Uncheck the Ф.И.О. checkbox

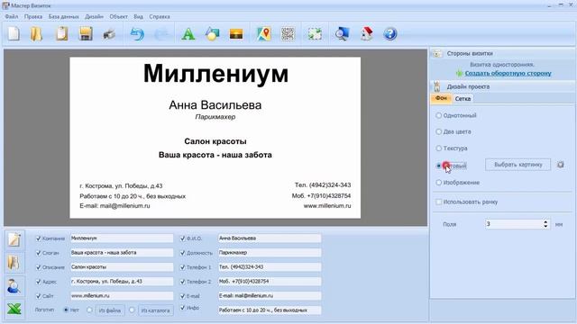(182, 238)
